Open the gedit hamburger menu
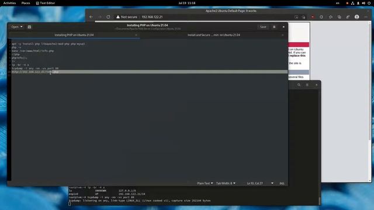Image resolution: width=374 pixels, height=210 pixels. pos(274,27)
